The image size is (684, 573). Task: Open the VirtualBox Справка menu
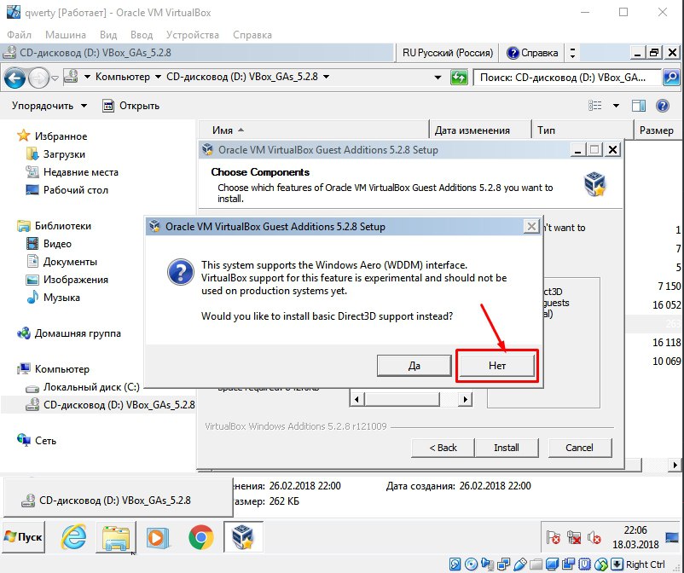coord(252,35)
